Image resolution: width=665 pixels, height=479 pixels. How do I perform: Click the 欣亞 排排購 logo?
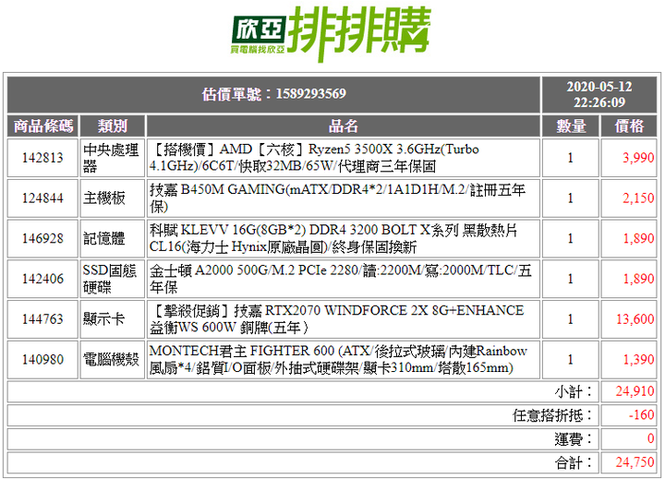click(x=332, y=33)
